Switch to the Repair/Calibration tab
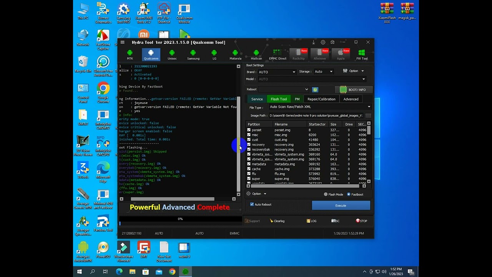The image size is (492, 277). pyautogui.click(x=321, y=99)
